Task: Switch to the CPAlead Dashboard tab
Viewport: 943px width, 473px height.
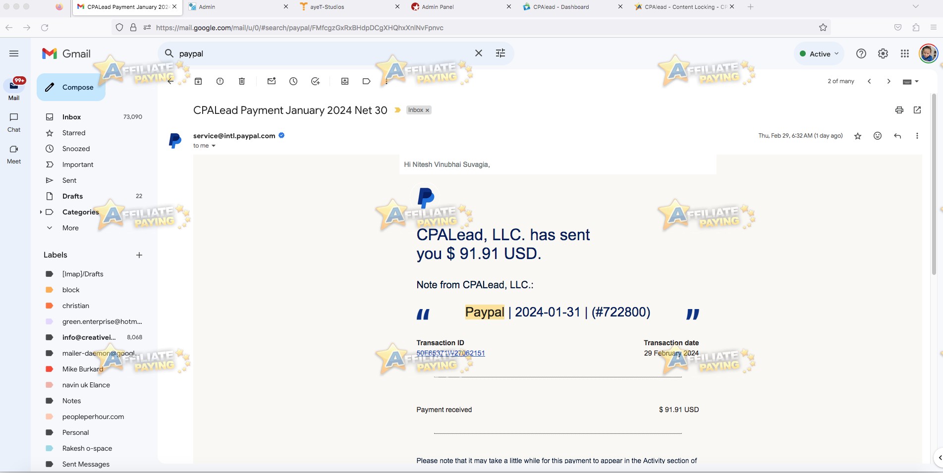Action: [x=560, y=7]
